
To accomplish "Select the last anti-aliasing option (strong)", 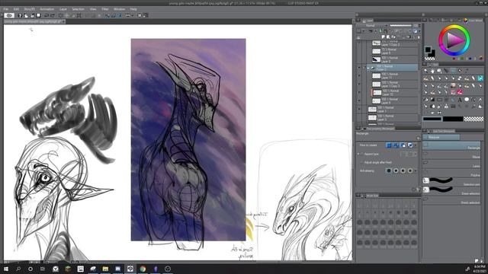I will 410,170.
